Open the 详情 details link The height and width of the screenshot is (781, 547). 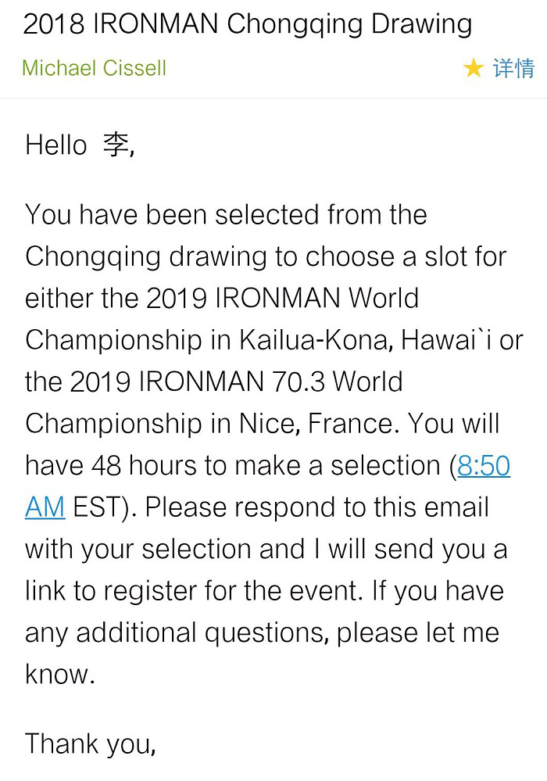[x=513, y=69]
